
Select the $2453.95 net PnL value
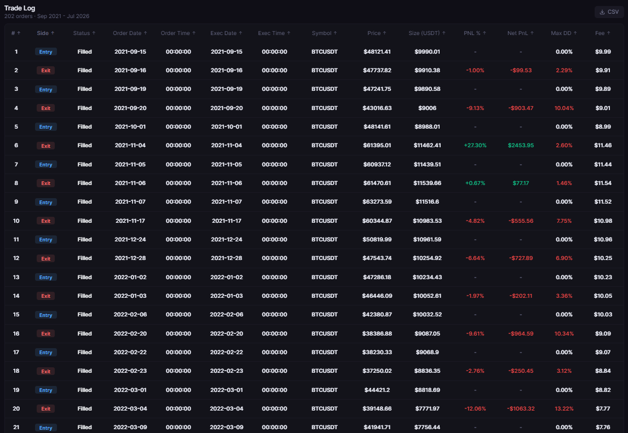click(521, 146)
